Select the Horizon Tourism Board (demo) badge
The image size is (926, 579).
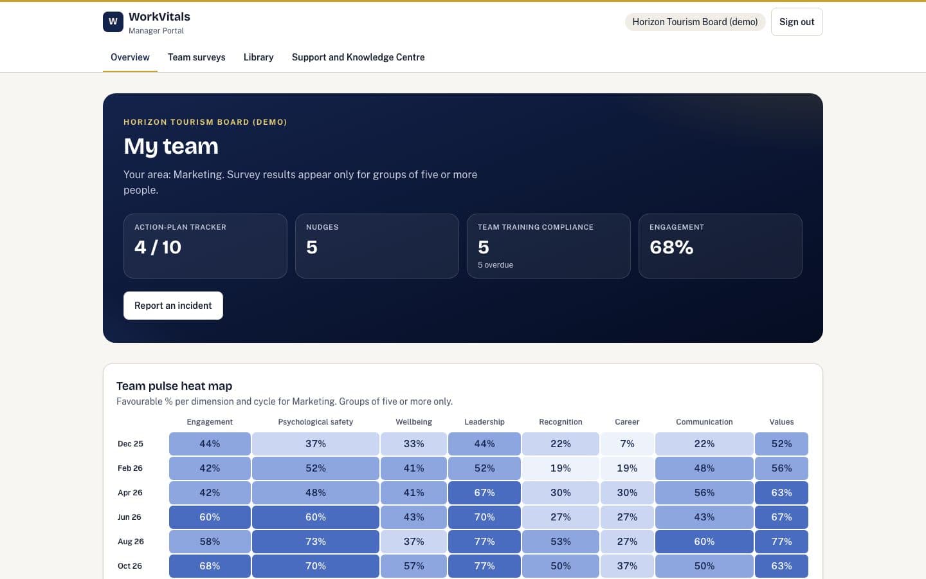pyautogui.click(x=695, y=22)
